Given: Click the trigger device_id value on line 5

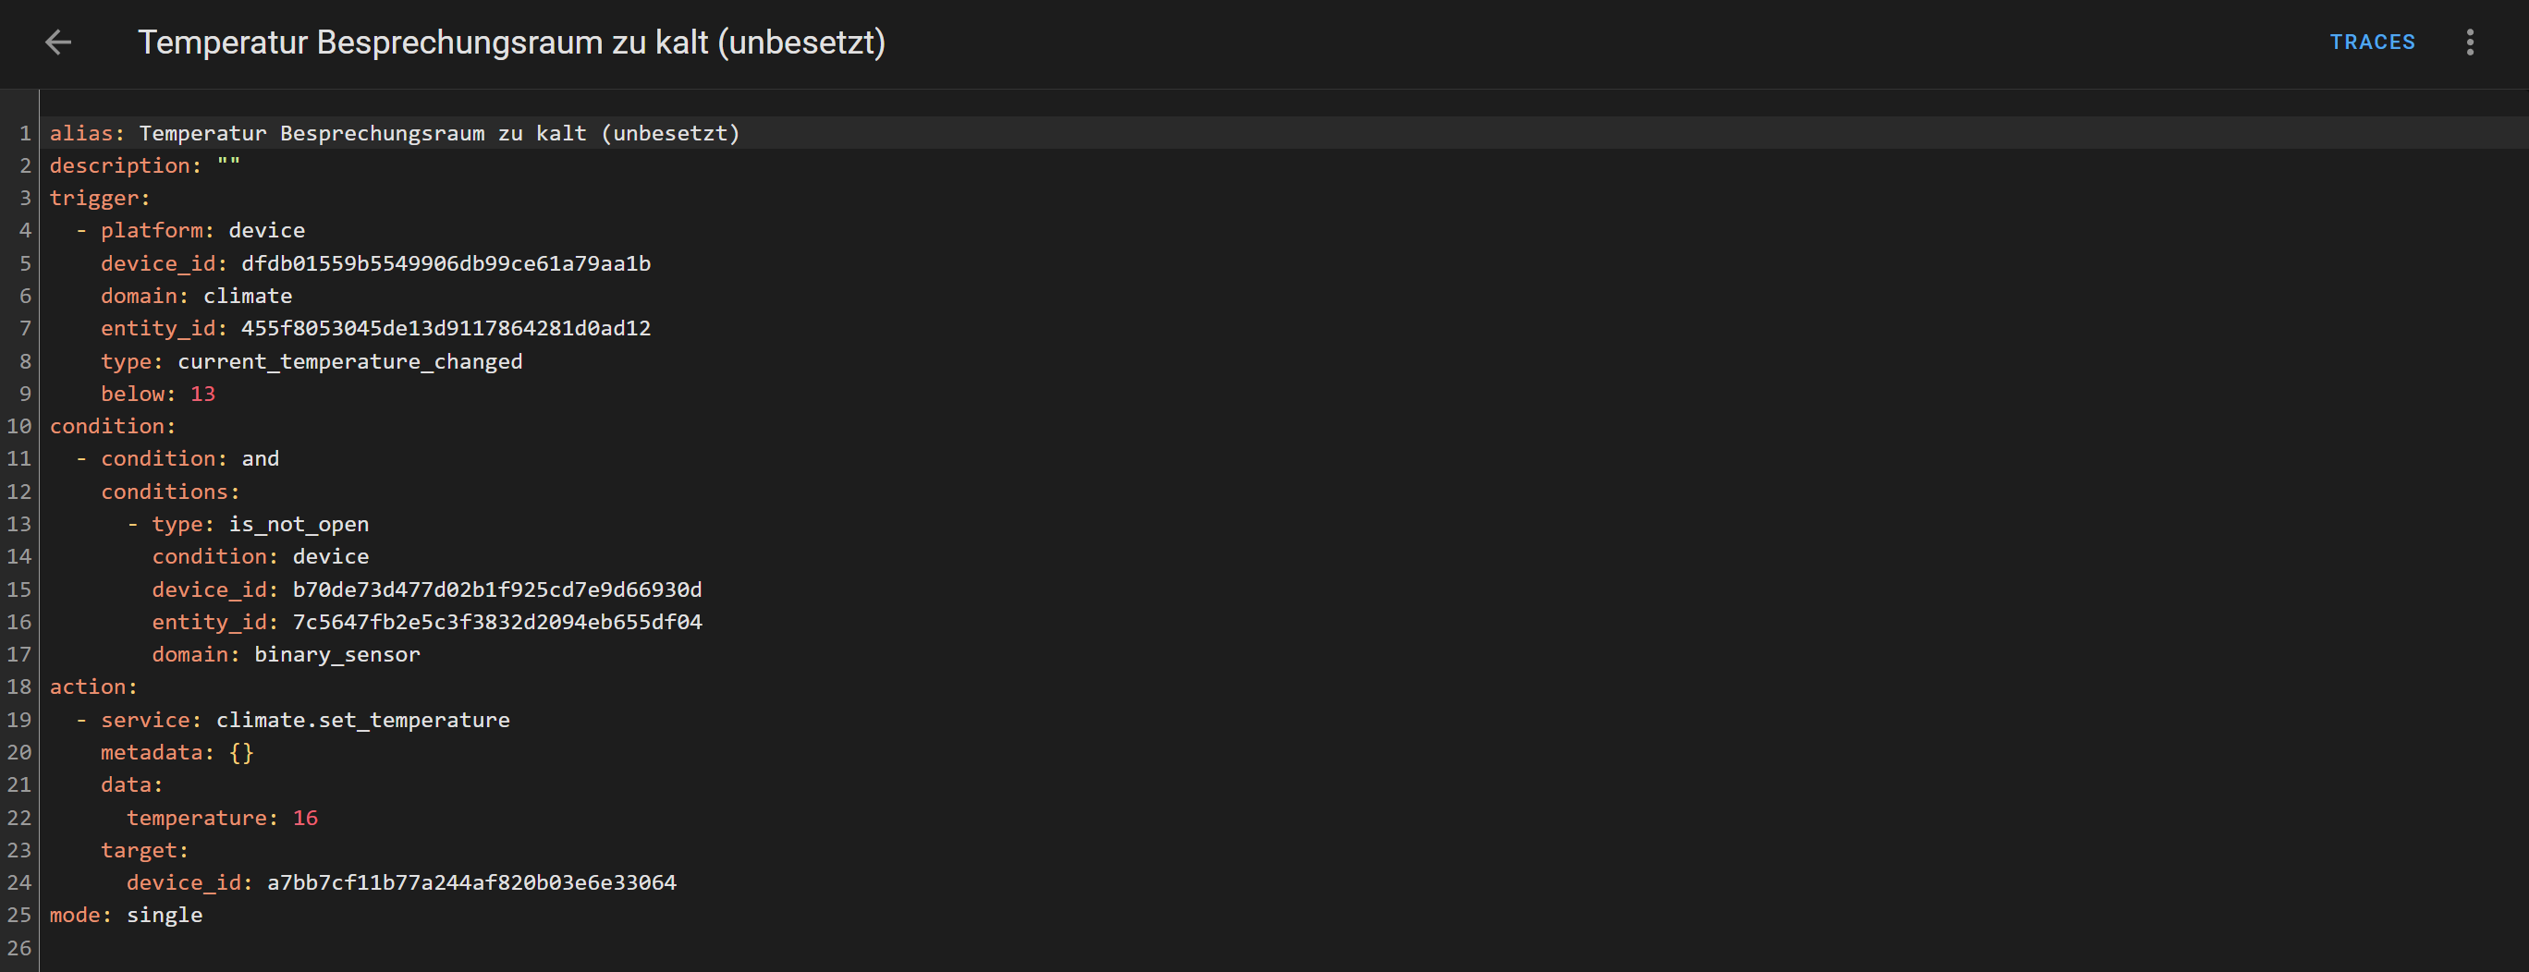Looking at the screenshot, I should click(x=446, y=263).
